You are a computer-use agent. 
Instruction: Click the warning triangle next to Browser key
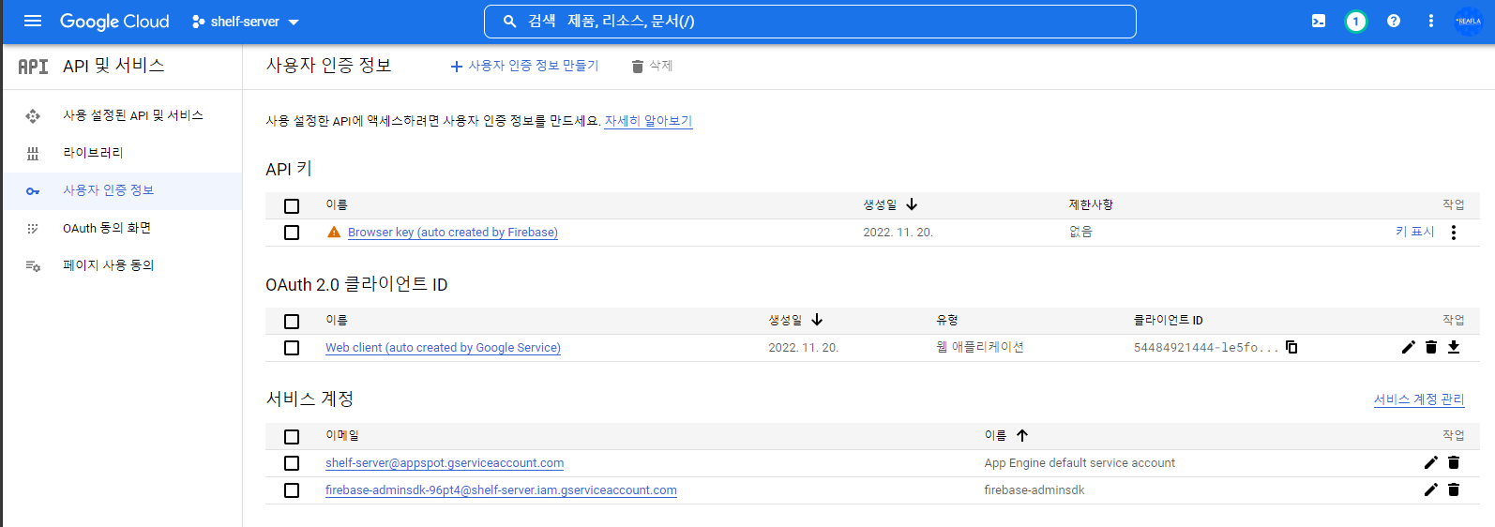[x=334, y=232]
